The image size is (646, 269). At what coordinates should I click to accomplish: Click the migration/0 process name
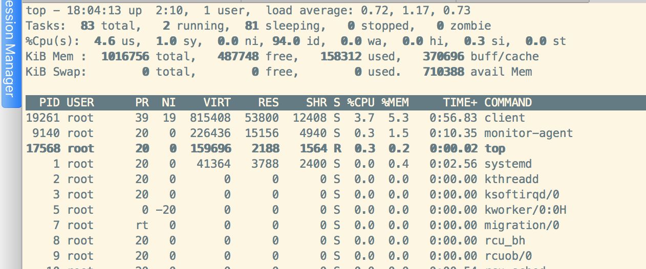[x=522, y=225]
